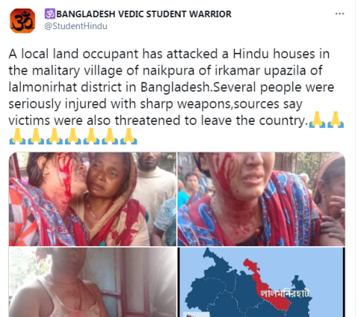358x317 pixels.
Task: Open the bottom-left attached photo
Action: click(x=92, y=282)
